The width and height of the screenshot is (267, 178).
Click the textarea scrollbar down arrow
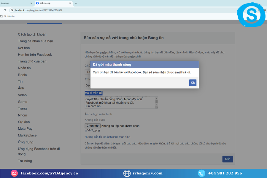(156, 104)
